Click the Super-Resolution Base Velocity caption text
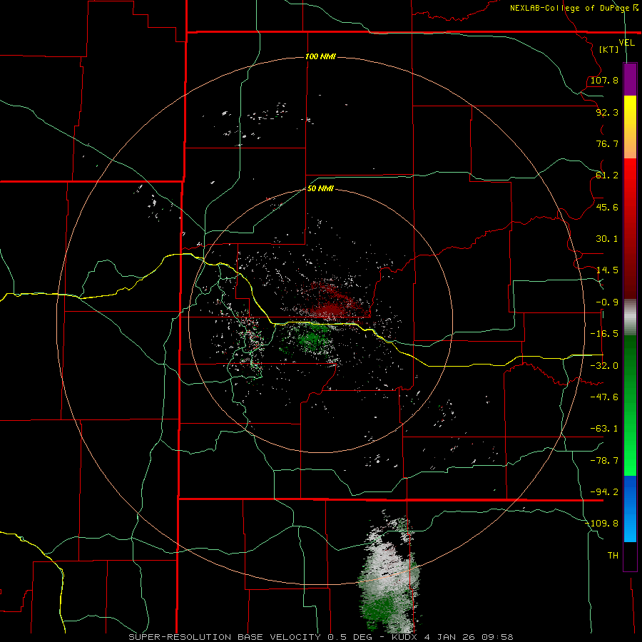This screenshot has height=642, width=642. coord(250,637)
